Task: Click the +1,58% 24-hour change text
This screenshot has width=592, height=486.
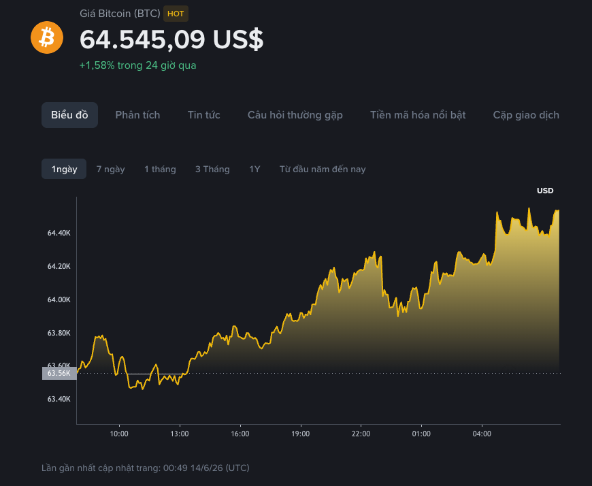Action: [x=138, y=65]
